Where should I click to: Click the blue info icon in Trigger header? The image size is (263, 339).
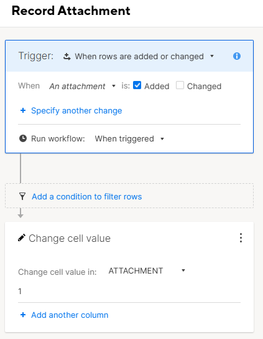(x=237, y=56)
